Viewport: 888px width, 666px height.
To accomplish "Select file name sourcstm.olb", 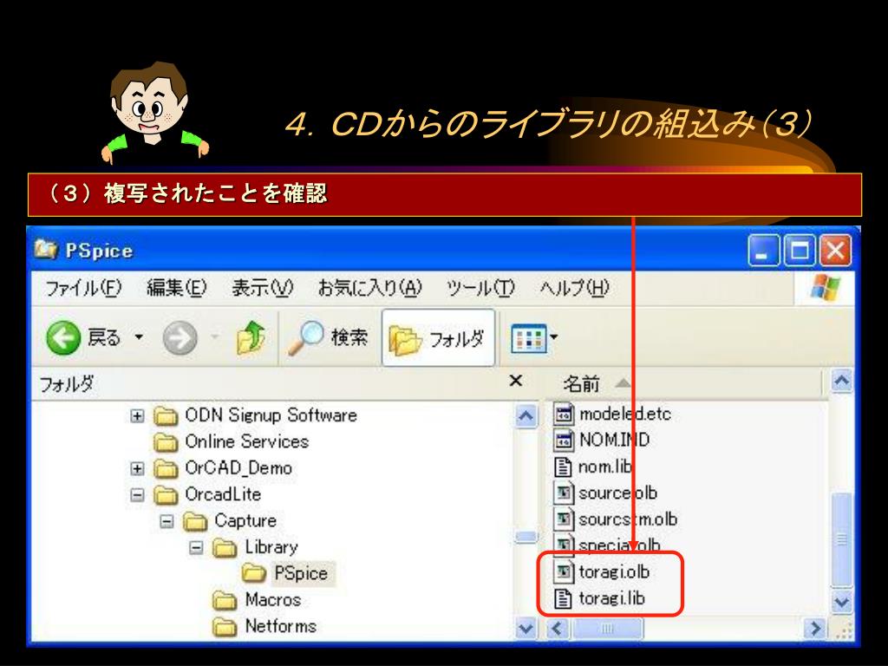I will tap(628, 519).
